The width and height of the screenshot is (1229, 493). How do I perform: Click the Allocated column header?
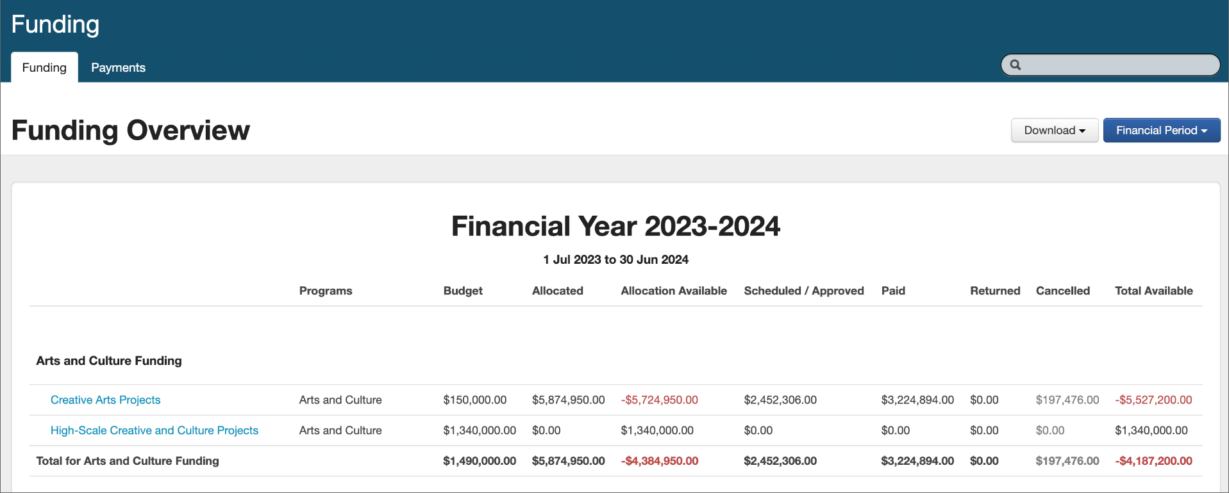tap(557, 291)
